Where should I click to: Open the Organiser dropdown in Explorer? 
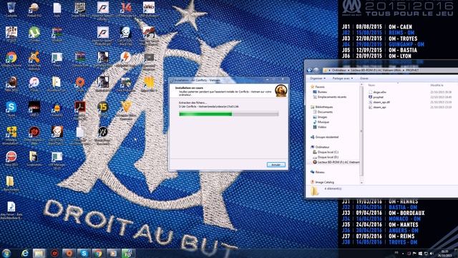point(317,78)
